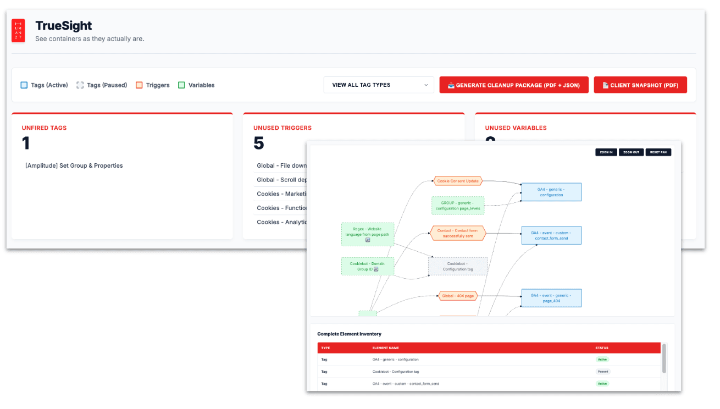Click the Zoom Out button on the graph

pyautogui.click(x=632, y=152)
